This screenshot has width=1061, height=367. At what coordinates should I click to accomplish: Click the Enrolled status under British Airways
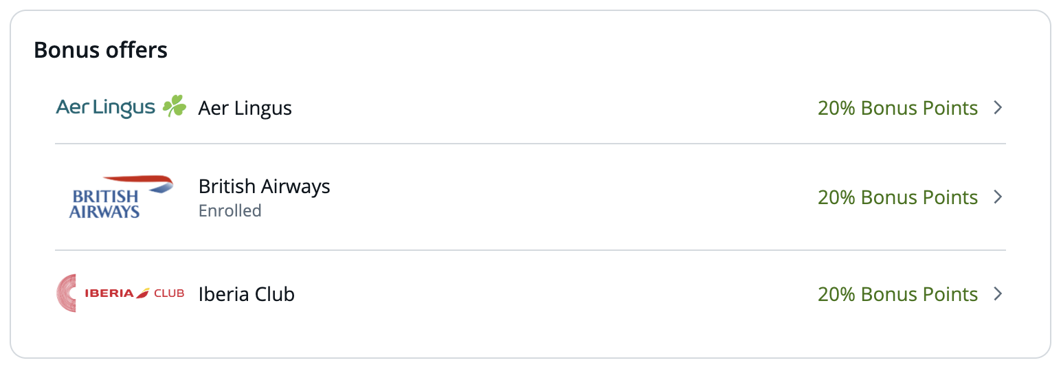point(230,210)
